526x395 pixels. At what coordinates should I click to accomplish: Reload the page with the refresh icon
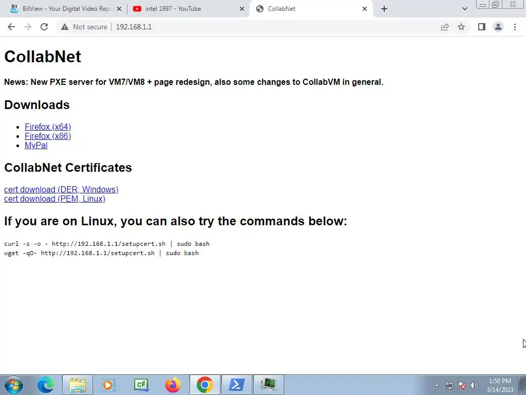pyautogui.click(x=44, y=27)
